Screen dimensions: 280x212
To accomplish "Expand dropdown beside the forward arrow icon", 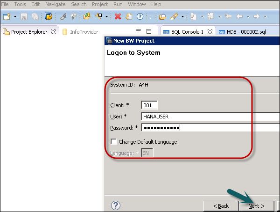I will click(265, 16).
